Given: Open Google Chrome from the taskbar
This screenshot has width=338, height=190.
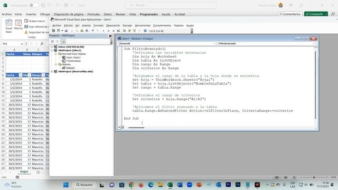Looking at the screenshot, I should click(132, 185).
